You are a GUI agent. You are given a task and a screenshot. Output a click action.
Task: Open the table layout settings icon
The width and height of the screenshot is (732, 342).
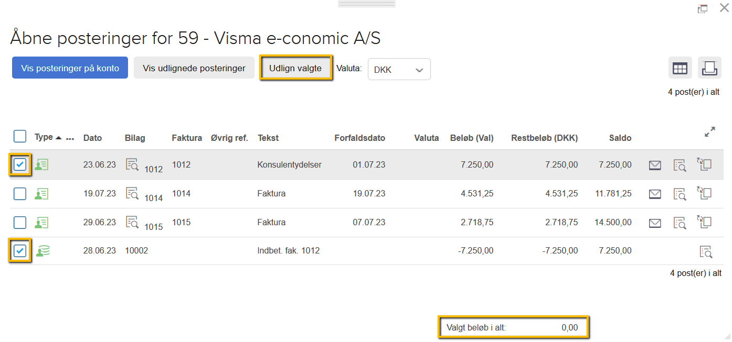point(680,68)
